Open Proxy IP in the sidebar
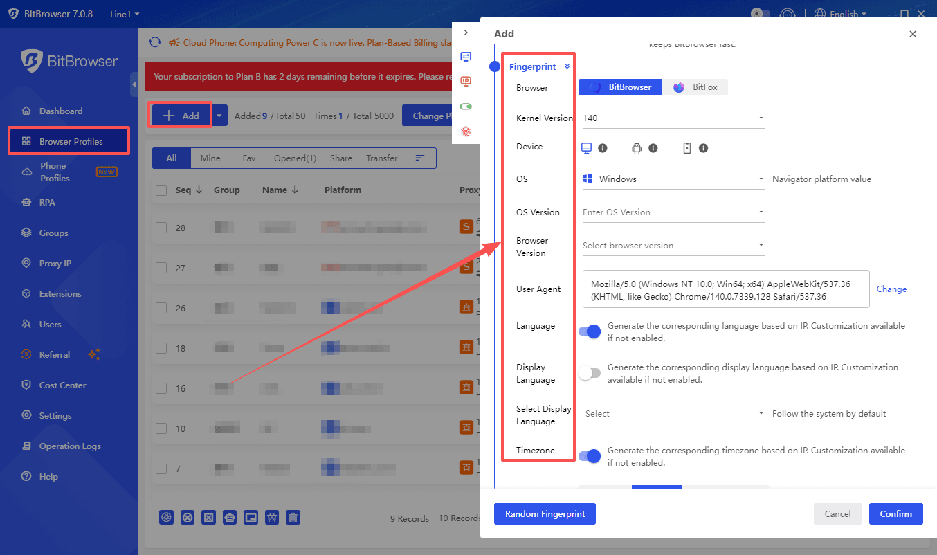The height and width of the screenshot is (555, 937). (x=55, y=264)
